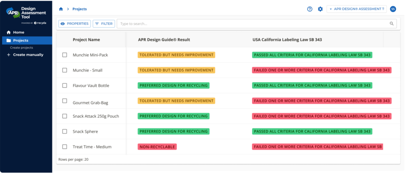The height and width of the screenshot is (177, 406).
Task: Open the FILTER button
Action: (x=104, y=24)
